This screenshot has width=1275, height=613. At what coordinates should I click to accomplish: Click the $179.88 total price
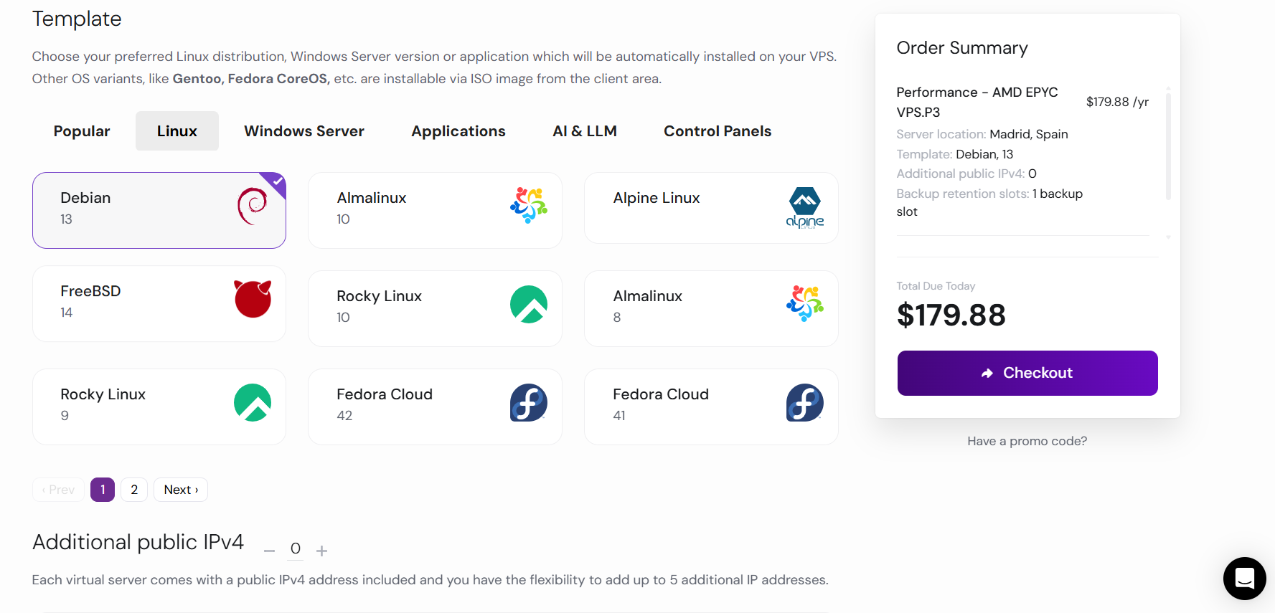click(951, 315)
